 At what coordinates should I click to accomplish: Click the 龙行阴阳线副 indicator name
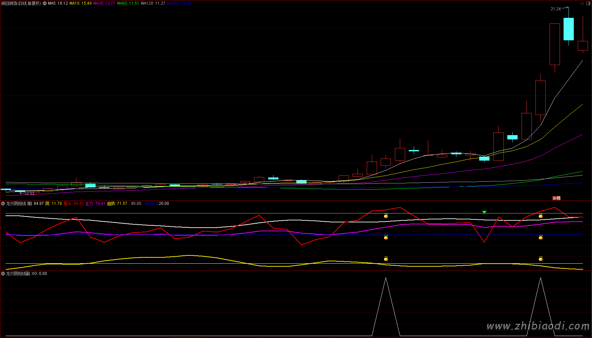[18, 274]
